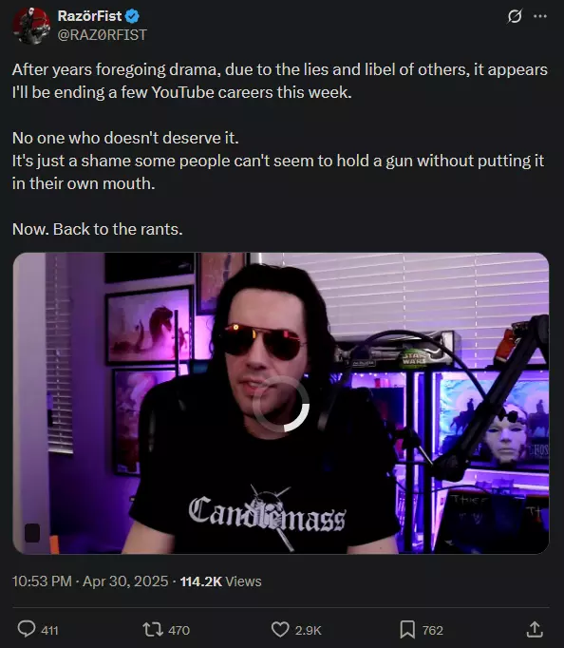The image size is (564, 648).
Task: Open RazörFist's profile avatar picture
Action: pos(31,26)
